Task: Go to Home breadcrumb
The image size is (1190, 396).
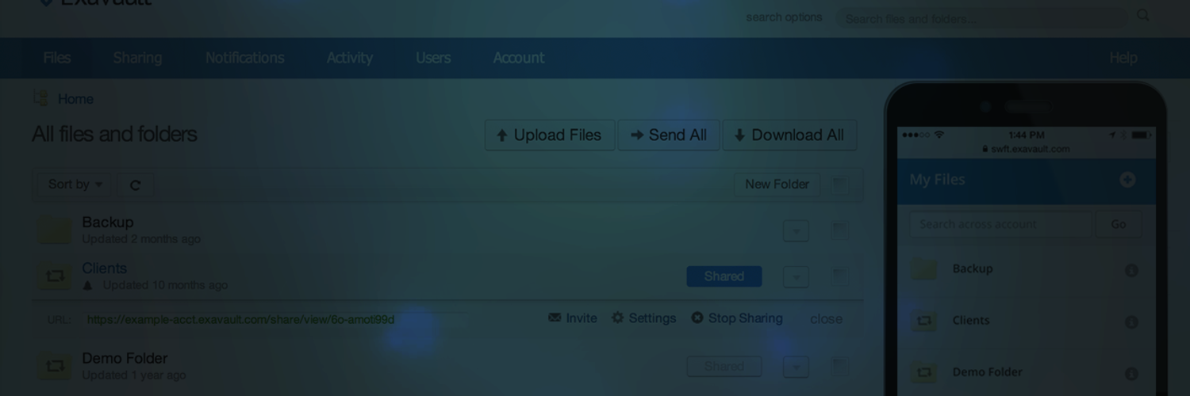Action: pos(75,99)
